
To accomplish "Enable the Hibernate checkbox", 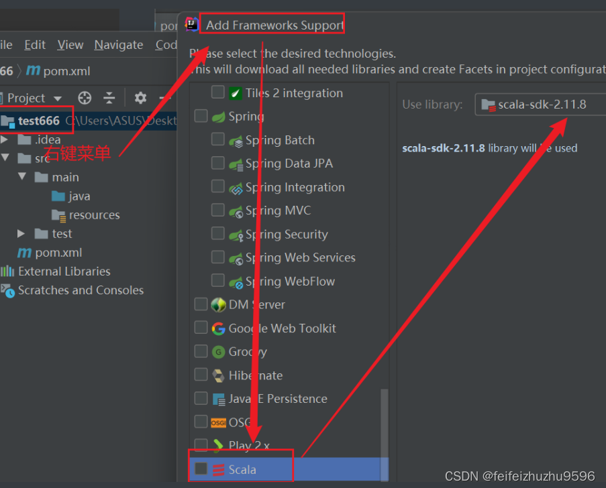I will click(x=201, y=375).
